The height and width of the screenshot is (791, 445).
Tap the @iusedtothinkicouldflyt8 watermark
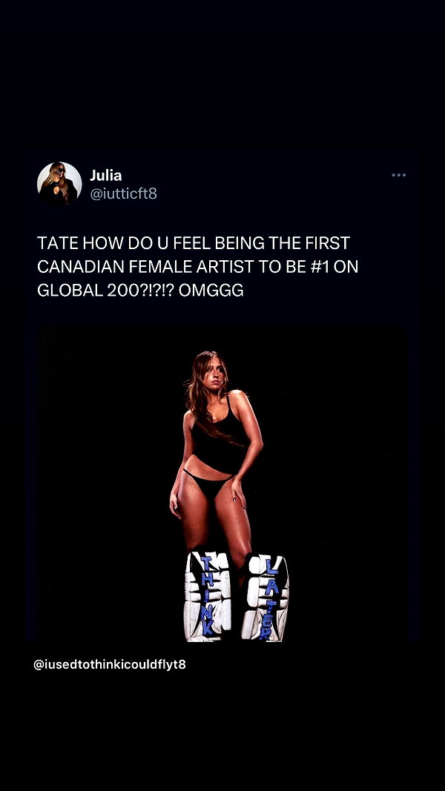click(110, 664)
